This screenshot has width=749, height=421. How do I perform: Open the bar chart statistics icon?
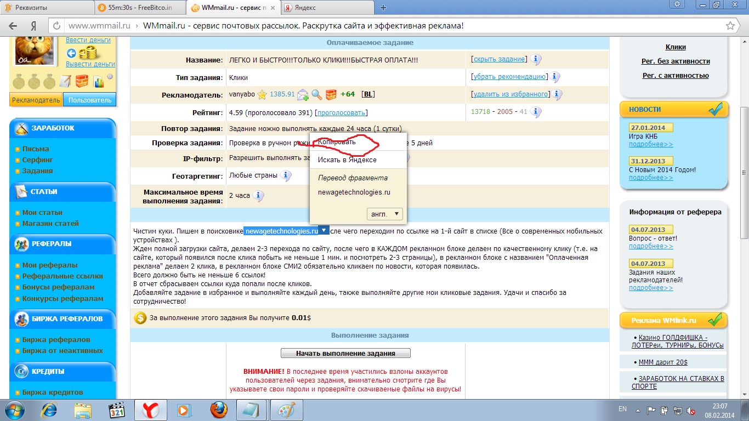(x=99, y=82)
